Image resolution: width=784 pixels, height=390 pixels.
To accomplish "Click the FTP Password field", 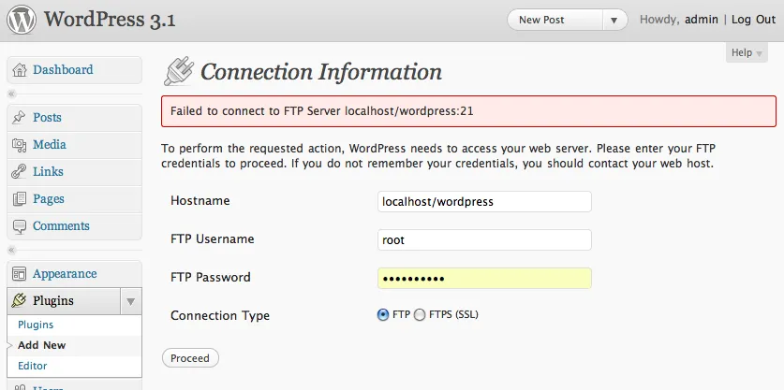I will 484,278.
